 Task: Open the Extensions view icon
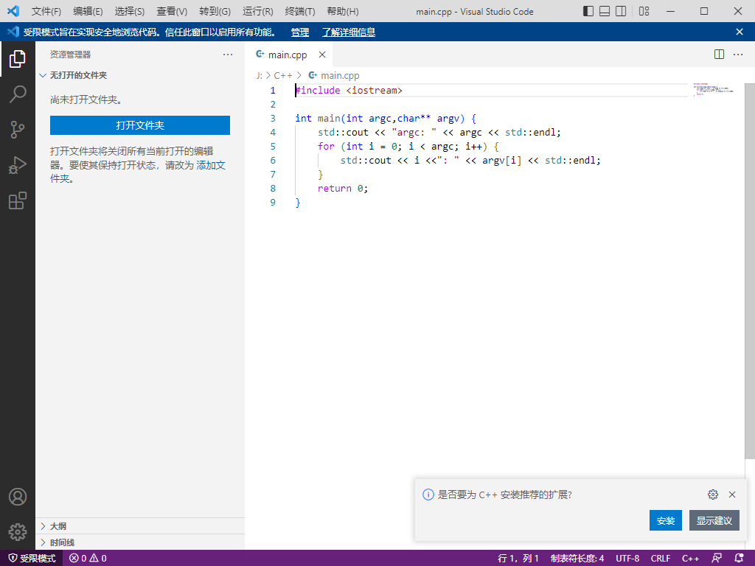pos(18,200)
